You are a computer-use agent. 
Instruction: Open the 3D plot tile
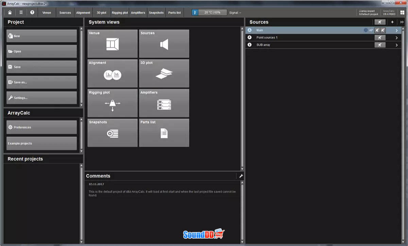(164, 73)
